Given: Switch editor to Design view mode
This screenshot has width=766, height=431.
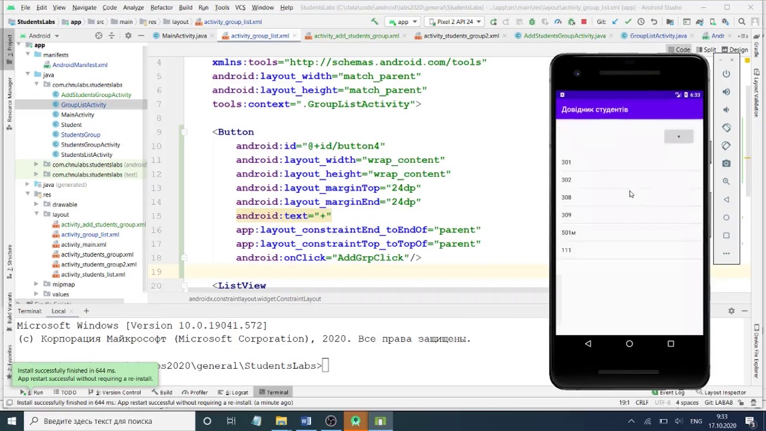Looking at the screenshot, I should tap(734, 50).
